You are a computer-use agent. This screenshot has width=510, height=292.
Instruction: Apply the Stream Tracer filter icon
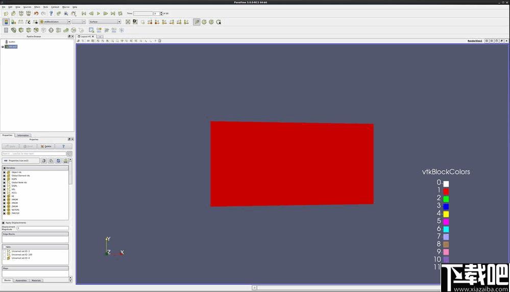point(59,30)
